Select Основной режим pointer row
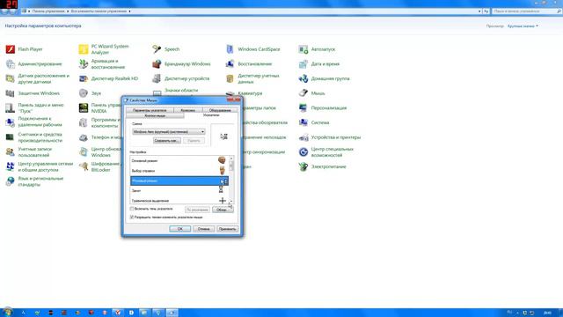This screenshot has height=317, width=563. (179, 160)
